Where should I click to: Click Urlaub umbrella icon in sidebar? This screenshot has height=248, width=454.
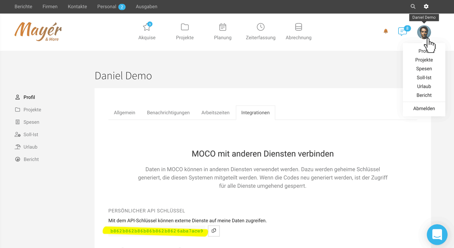18,147
